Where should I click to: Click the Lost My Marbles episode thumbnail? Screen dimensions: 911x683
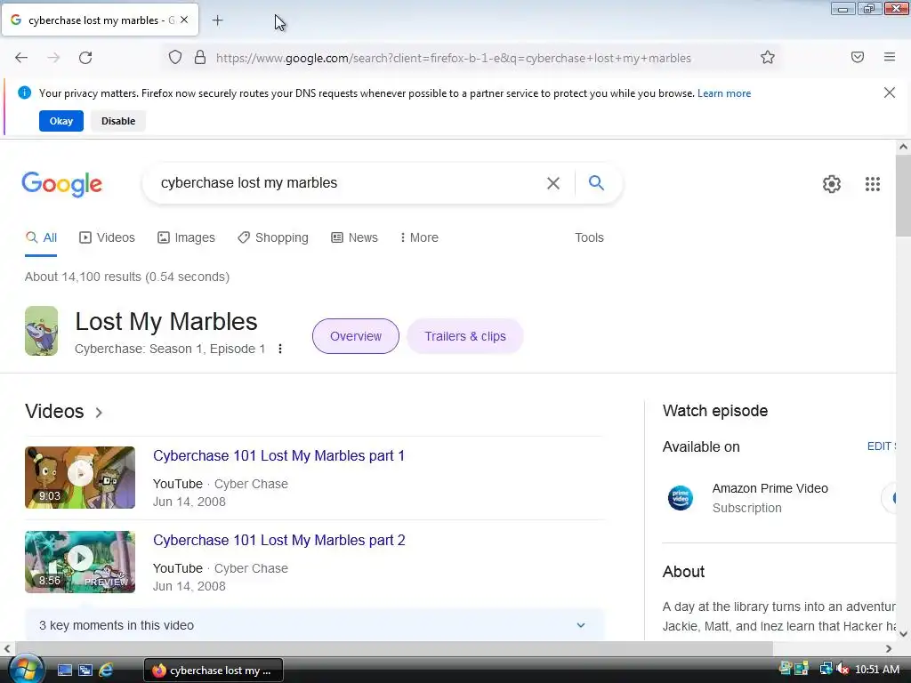point(41,331)
